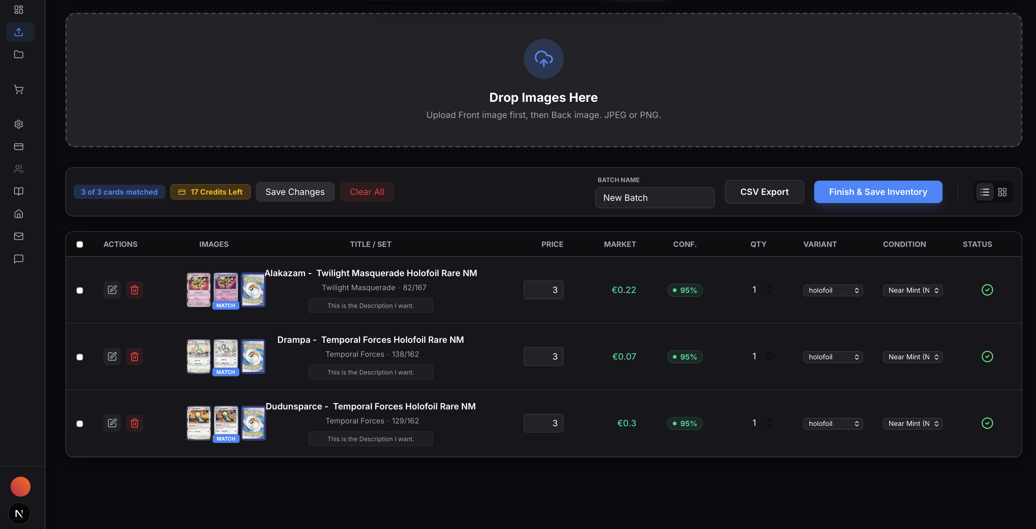Click Finish & Save Inventory button
This screenshot has height=529, width=1036.
coord(878,192)
